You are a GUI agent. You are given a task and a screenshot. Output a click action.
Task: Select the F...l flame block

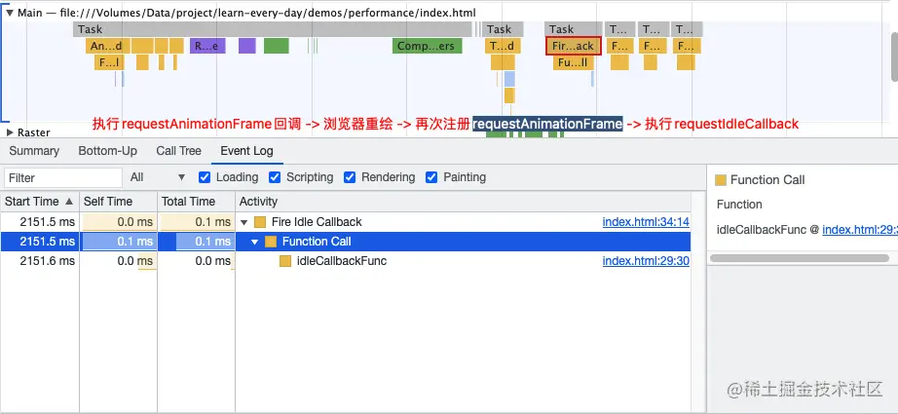click(x=109, y=62)
